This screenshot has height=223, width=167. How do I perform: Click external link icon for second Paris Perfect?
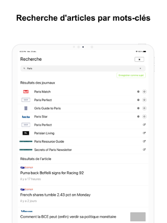[x=144, y=125]
